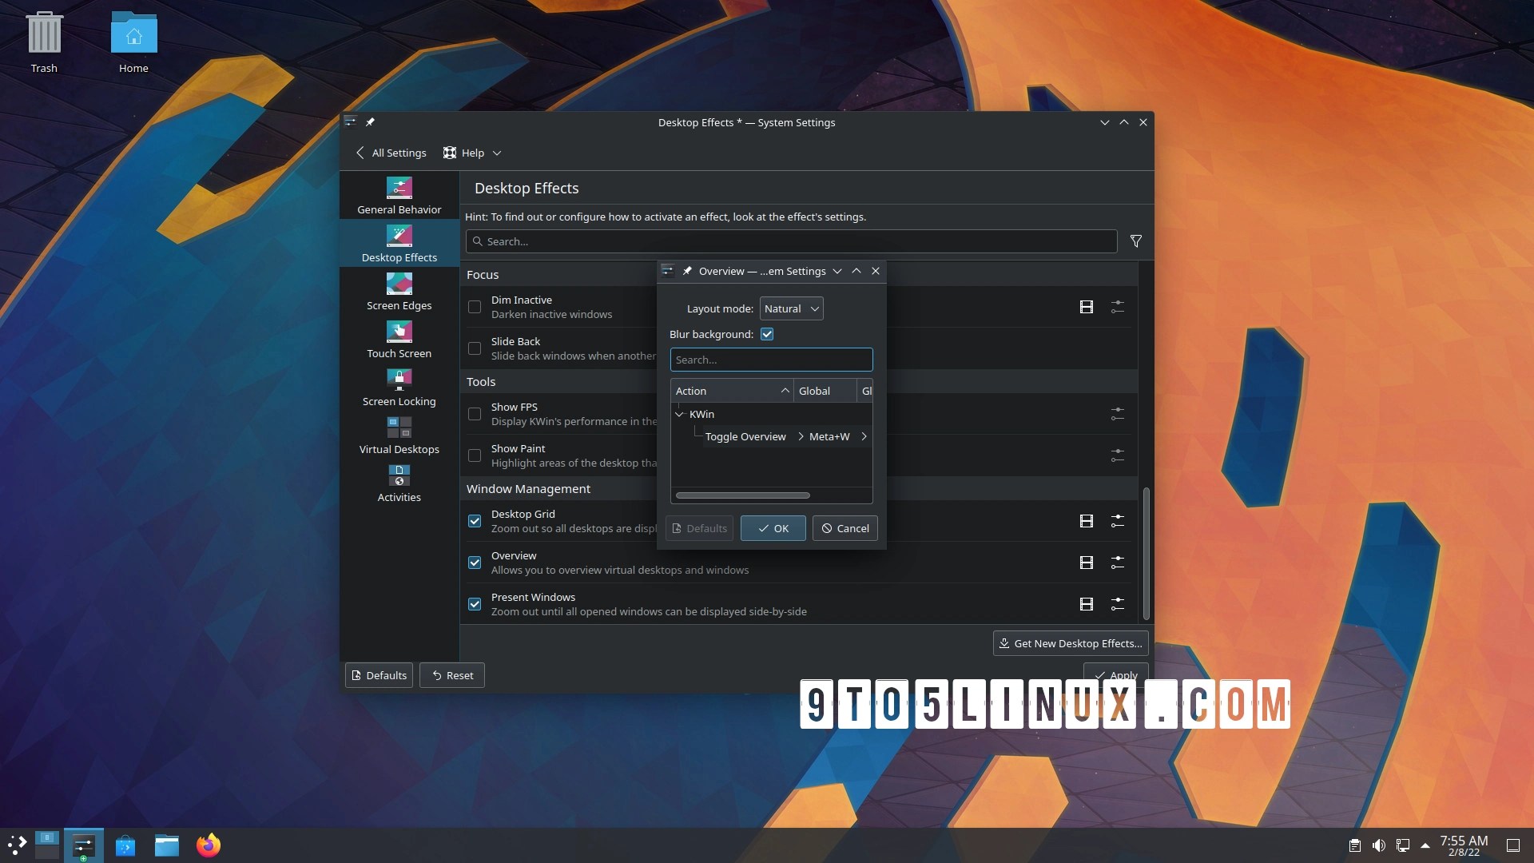Screen dimensions: 1534x863
Task: Collapse the KWin tree group
Action: point(680,414)
